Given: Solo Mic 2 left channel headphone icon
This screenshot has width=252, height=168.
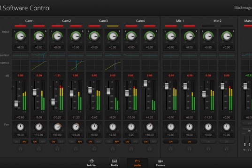Looking at the screenshot, I should (x=208, y=149).
